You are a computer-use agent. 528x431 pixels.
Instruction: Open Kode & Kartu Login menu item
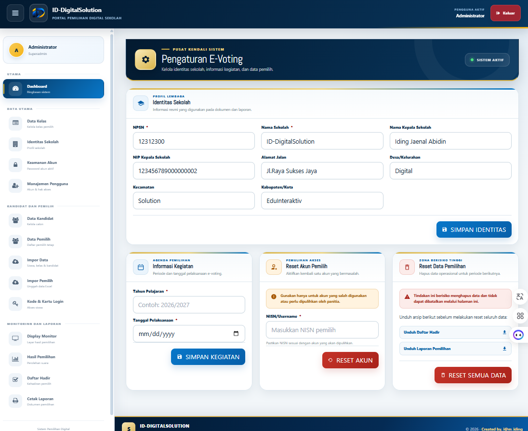tap(53, 304)
